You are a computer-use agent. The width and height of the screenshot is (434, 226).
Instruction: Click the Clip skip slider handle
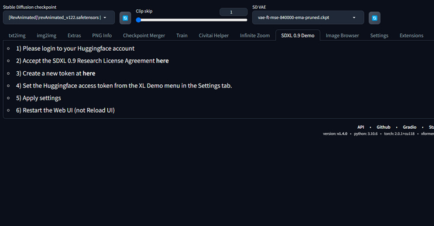(138, 20)
